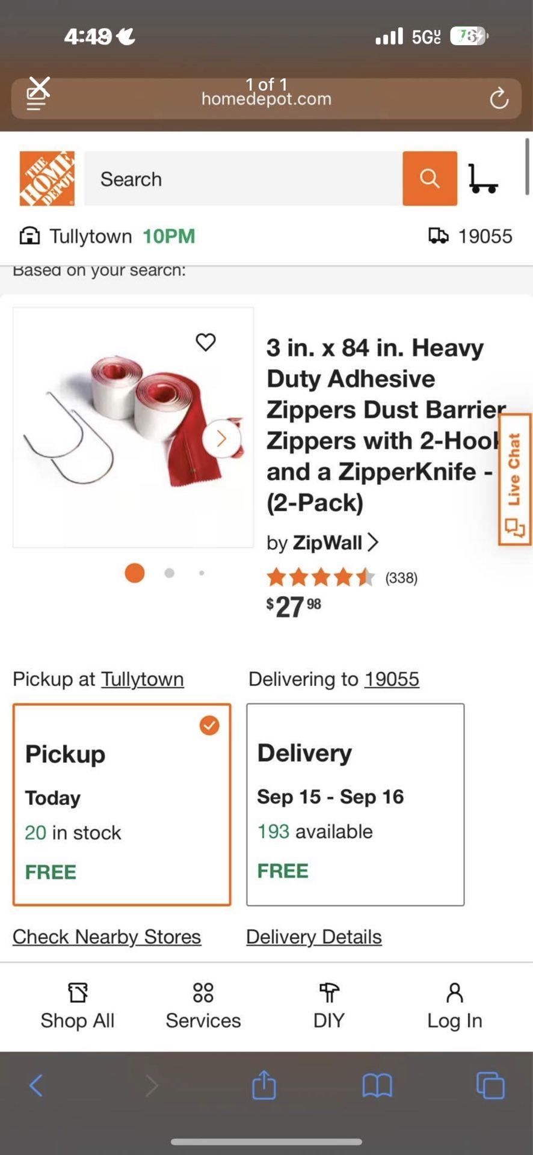This screenshot has width=533, height=1155.
Task: Show open browser tabs
Action: pos(490,1086)
